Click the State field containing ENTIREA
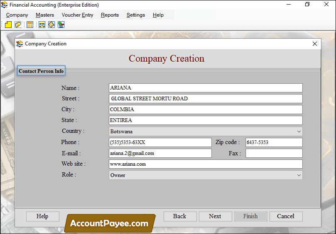 (x=206, y=120)
